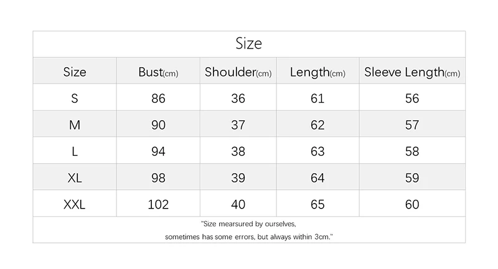
Task: Select the Bust(cm) column header
Action: [158, 72]
